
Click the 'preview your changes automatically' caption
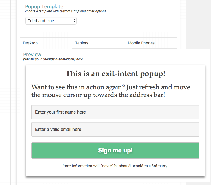pyautogui.click(x=53, y=59)
